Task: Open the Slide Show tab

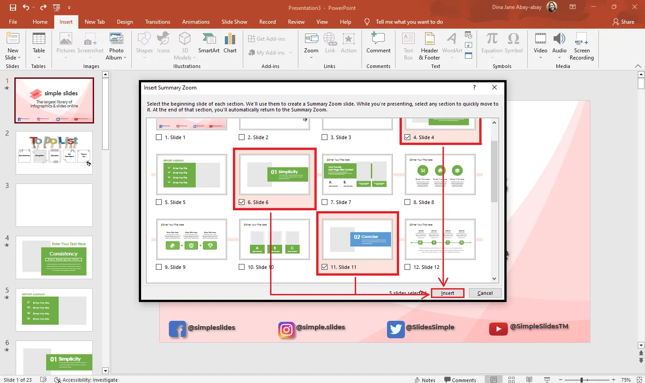Action: [234, 22]
